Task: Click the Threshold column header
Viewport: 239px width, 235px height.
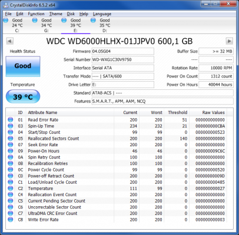Action: (x=177, y=112)
